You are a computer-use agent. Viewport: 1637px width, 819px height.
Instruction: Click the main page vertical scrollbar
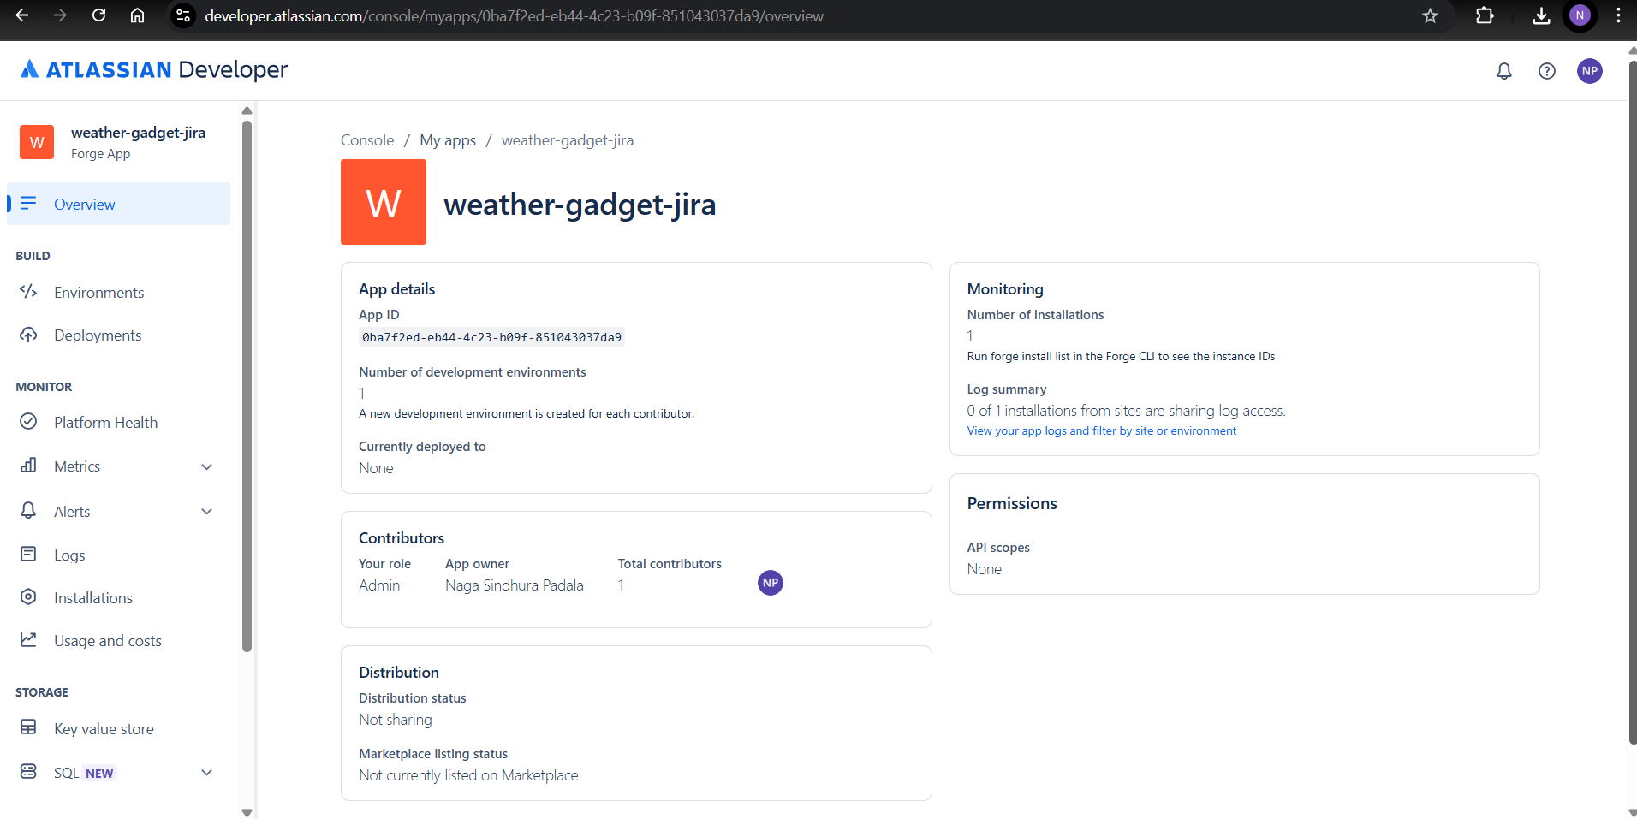[x=1632, y=402]
